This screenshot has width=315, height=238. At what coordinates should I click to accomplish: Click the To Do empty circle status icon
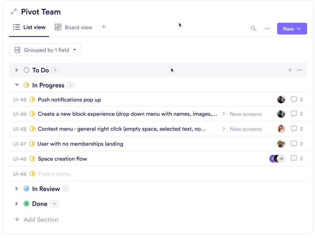click(26, 70)
